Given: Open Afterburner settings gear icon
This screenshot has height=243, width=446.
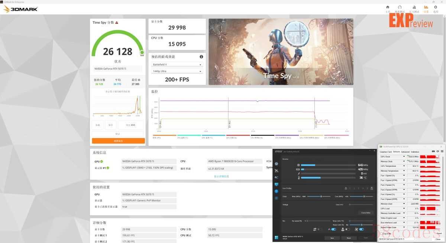Looking at the screenshot, I should pyautogui.click(x=277, y=164).
